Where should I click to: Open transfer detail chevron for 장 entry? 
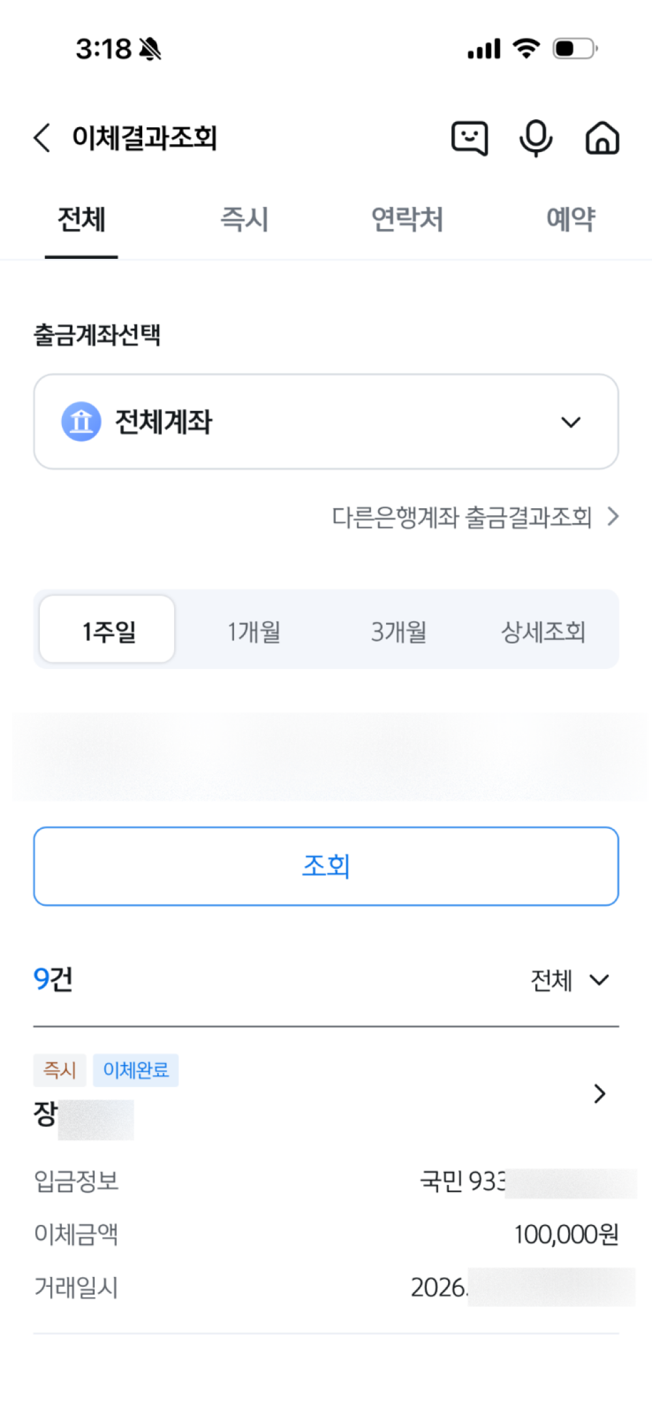tap(599, 1094)
